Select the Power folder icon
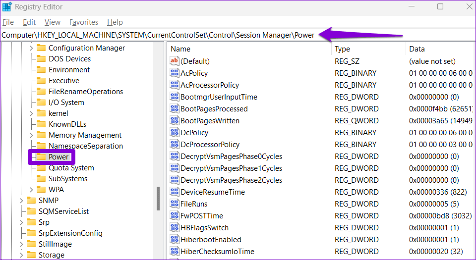 (41, 157)
